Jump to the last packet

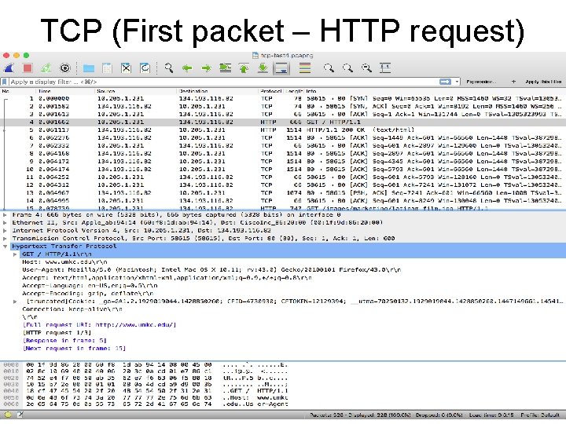pos(263,68)
